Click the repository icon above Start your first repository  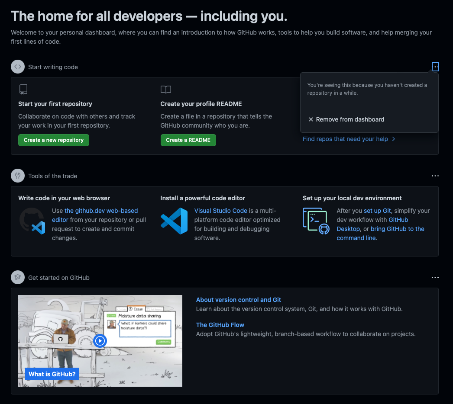tap(23, 89)
